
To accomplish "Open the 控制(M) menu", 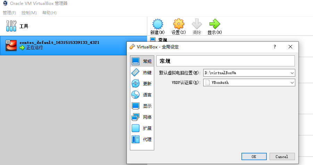I will tap(29, 13).
